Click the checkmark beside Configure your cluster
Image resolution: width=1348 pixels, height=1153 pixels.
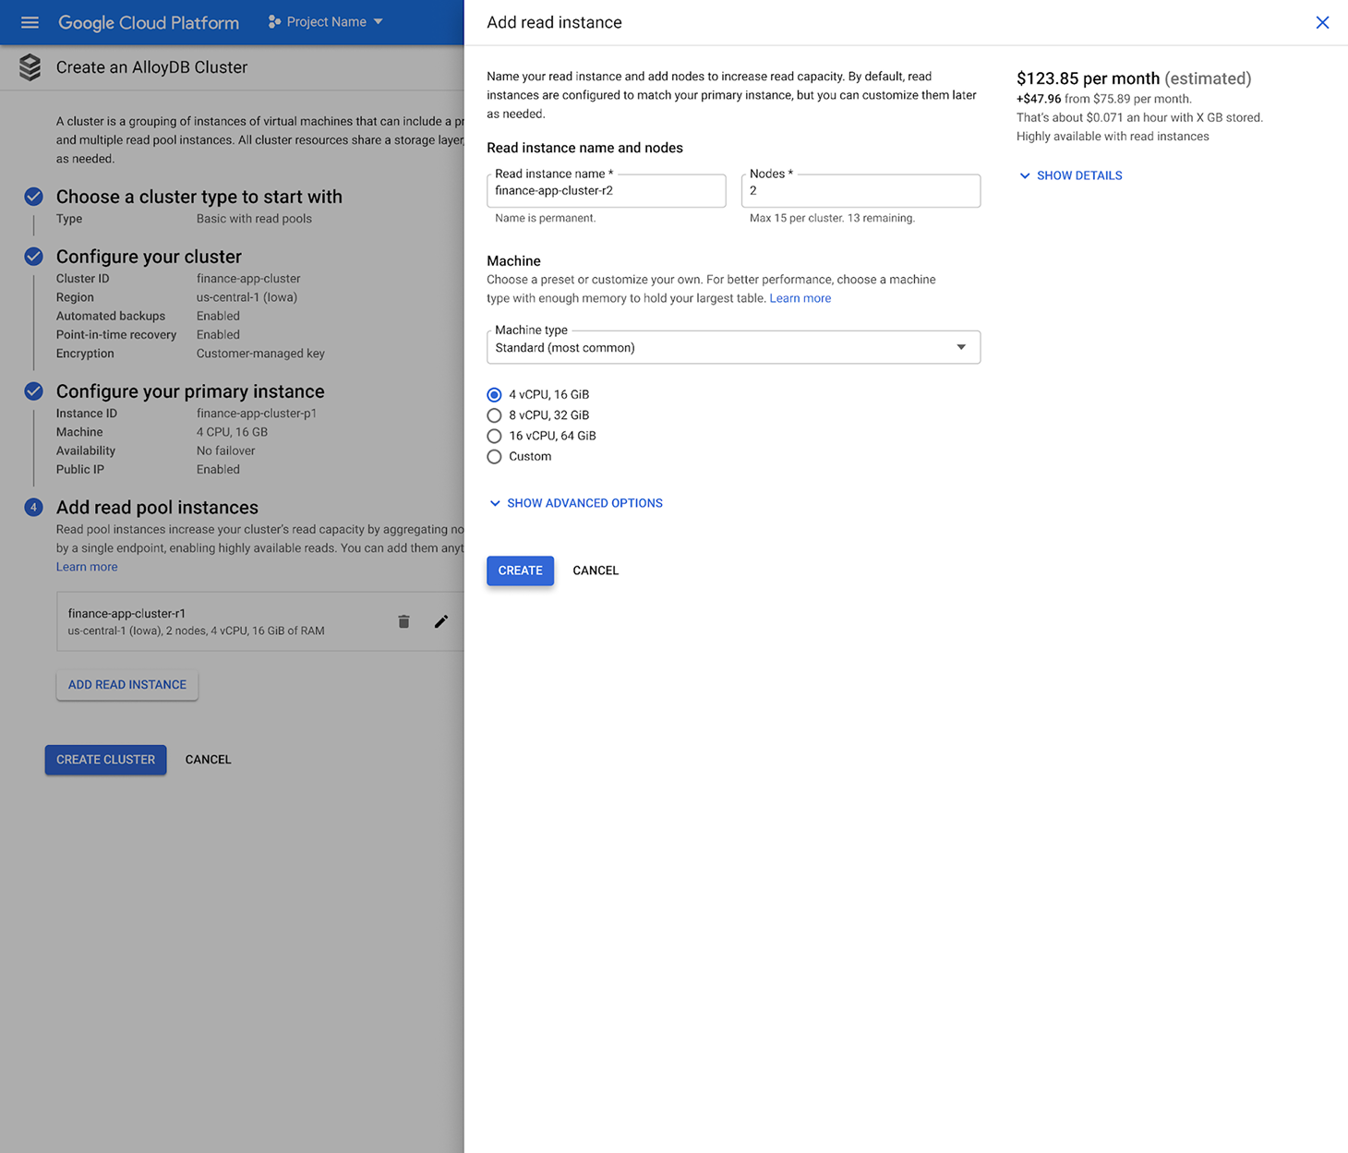[x=33, y=257]
